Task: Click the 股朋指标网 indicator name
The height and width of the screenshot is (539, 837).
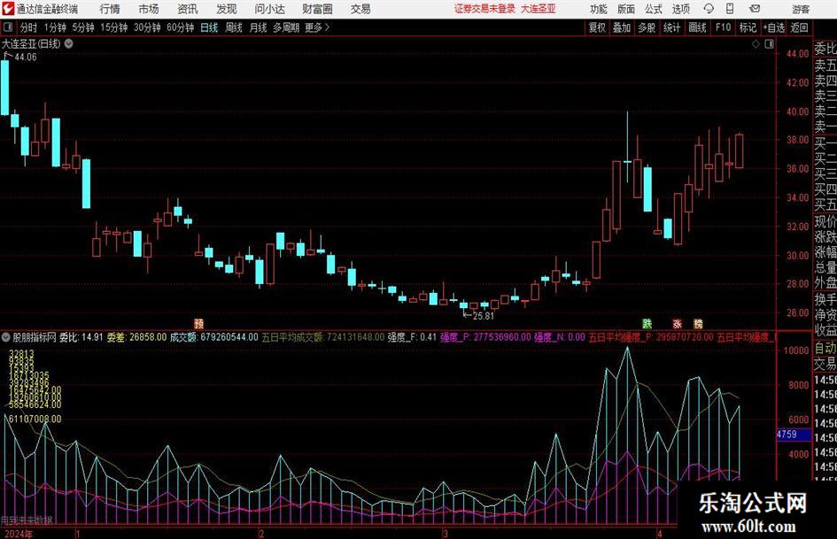Action: (35, 337)
